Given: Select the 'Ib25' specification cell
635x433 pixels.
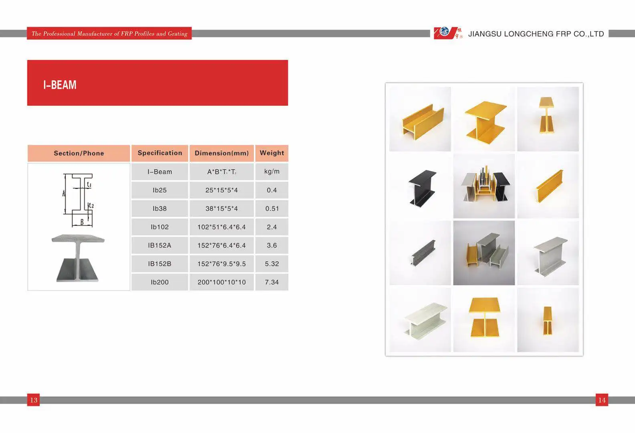Looking at the screenshot, I should tap(160, 190).
